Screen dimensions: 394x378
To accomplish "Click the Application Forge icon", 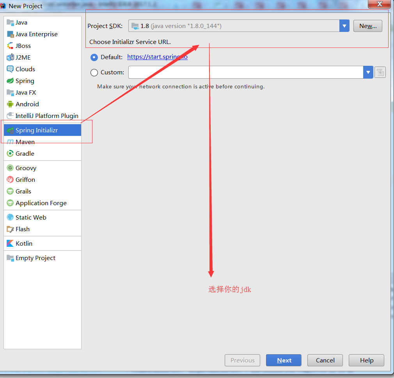I will 10,203.
